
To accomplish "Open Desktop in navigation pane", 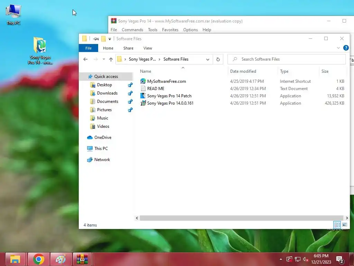I will [104, 85].
